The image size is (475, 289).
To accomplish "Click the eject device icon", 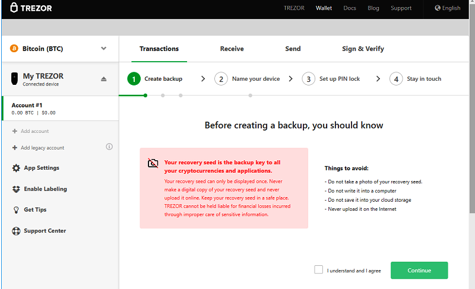I will point(103,79).
